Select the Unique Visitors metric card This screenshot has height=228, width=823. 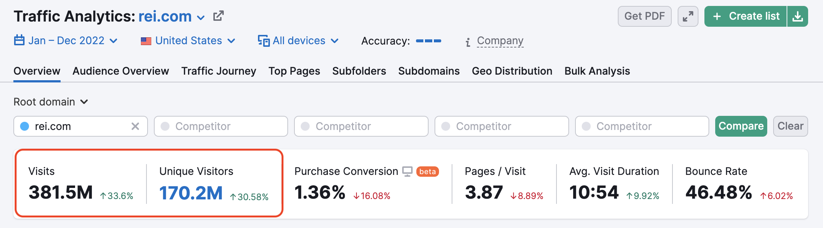(x=214, y=184)
